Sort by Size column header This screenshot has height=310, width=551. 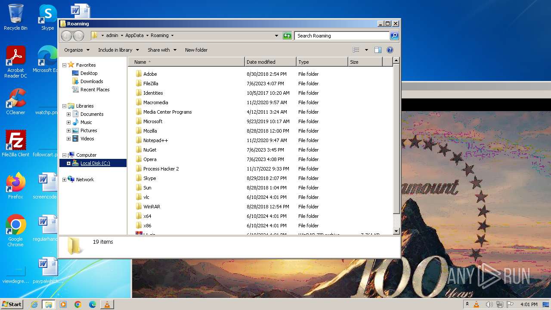[x=365, y=62]
